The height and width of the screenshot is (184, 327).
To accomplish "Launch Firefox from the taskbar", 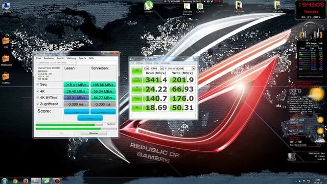I will 26,180.
